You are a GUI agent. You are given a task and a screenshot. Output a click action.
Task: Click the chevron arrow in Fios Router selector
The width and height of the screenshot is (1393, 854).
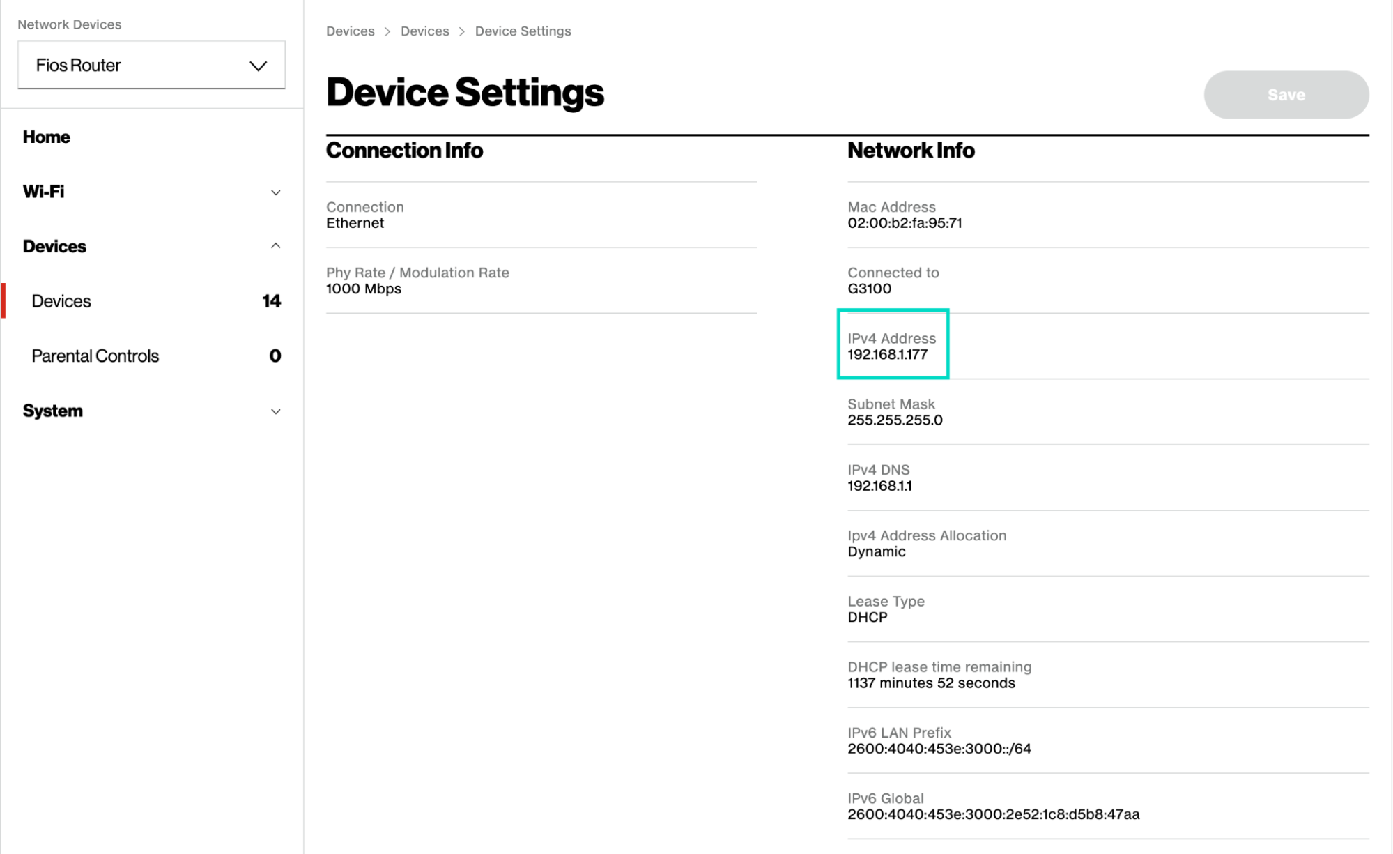[259, 66]
